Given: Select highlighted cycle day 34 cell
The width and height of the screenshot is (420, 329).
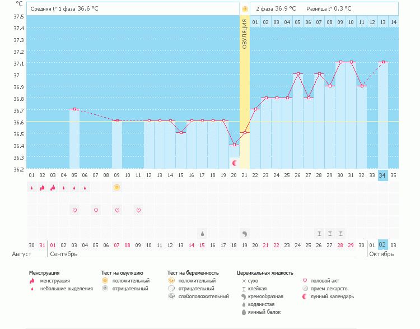Looking at the screenshot, I should 383,175.
